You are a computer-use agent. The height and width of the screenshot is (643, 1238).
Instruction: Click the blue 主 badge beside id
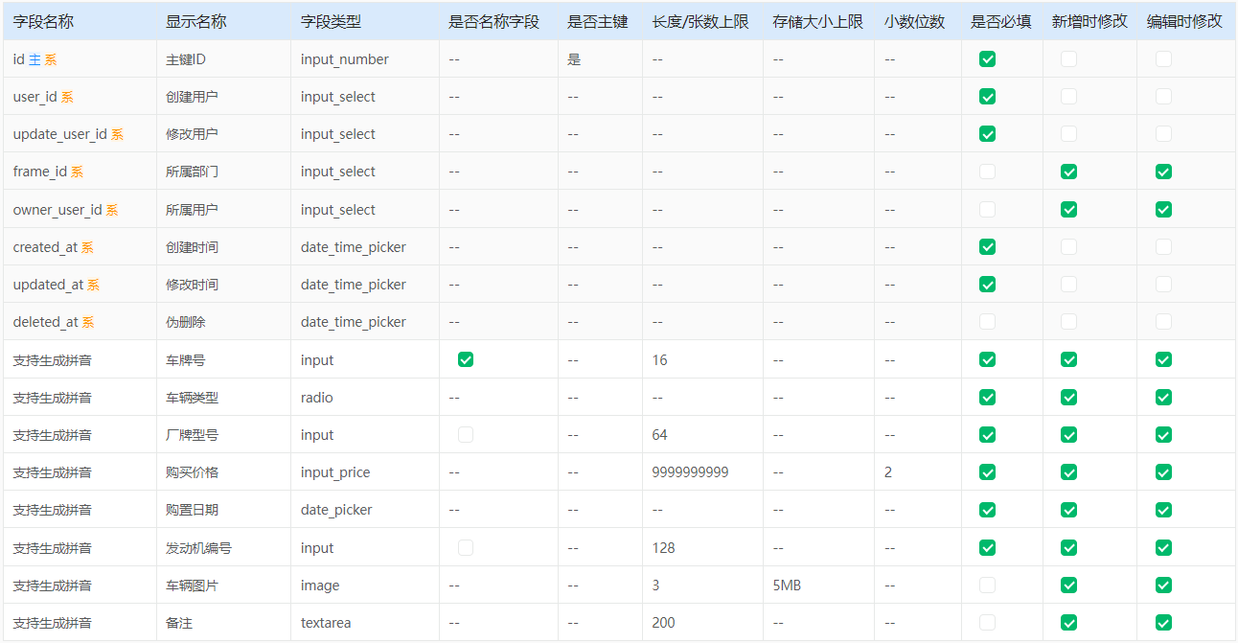coord(34,59)
